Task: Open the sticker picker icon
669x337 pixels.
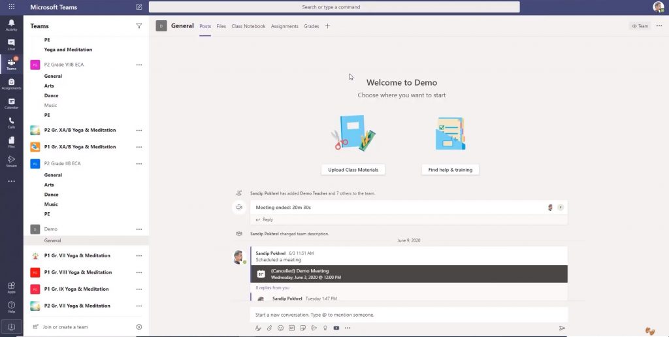Action: 303,328
